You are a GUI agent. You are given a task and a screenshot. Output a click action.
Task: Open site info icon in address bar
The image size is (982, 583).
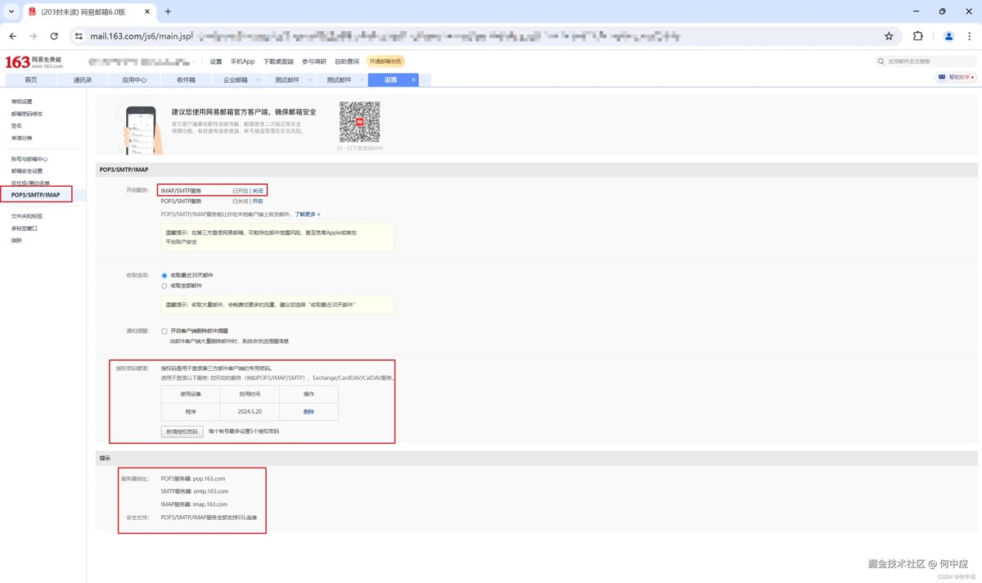[x=79, y=36]
